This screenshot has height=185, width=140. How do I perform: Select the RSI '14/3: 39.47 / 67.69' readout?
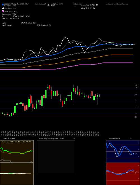tap(22, 16)
